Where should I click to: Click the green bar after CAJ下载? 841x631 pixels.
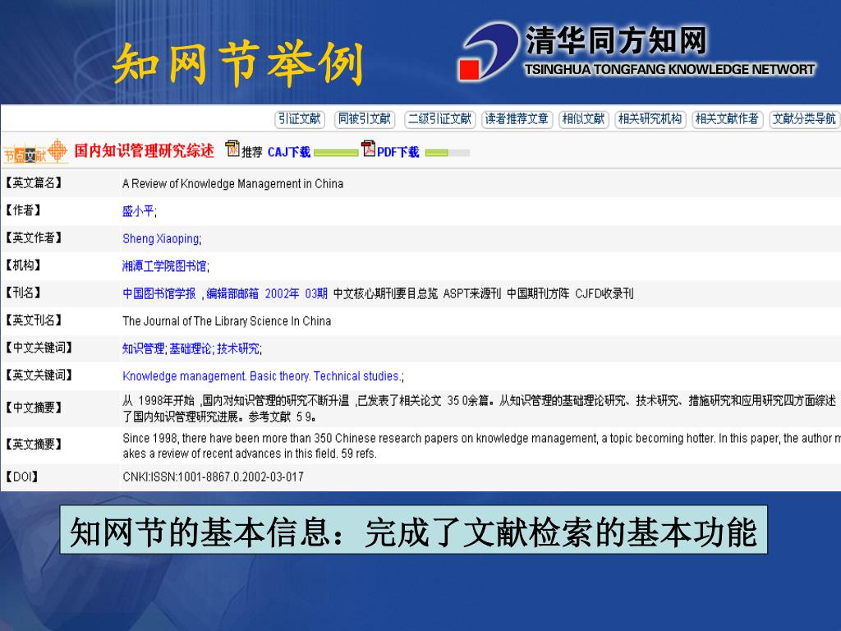click(336, 153)
